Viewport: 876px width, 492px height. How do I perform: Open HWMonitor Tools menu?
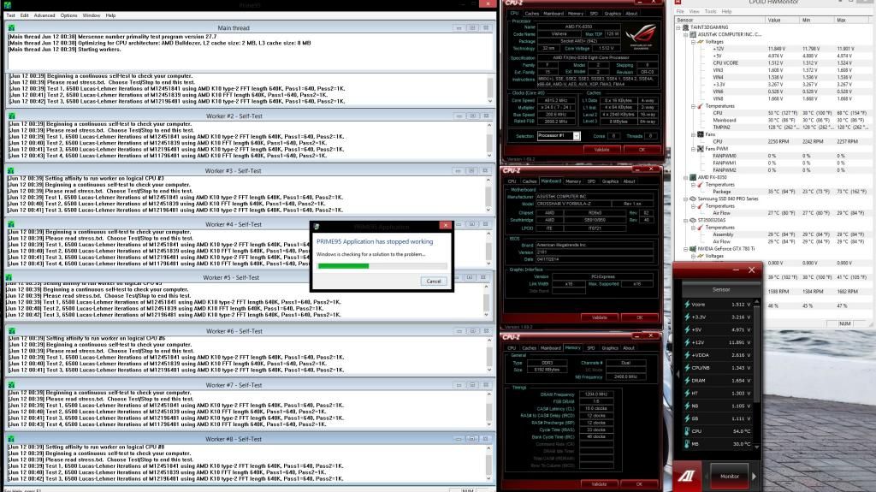(x=710, y=11)
